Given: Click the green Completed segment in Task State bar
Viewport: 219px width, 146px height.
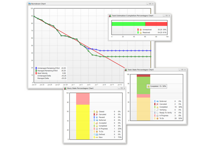Looking at the screenshot, I should (x=143, y=85).
